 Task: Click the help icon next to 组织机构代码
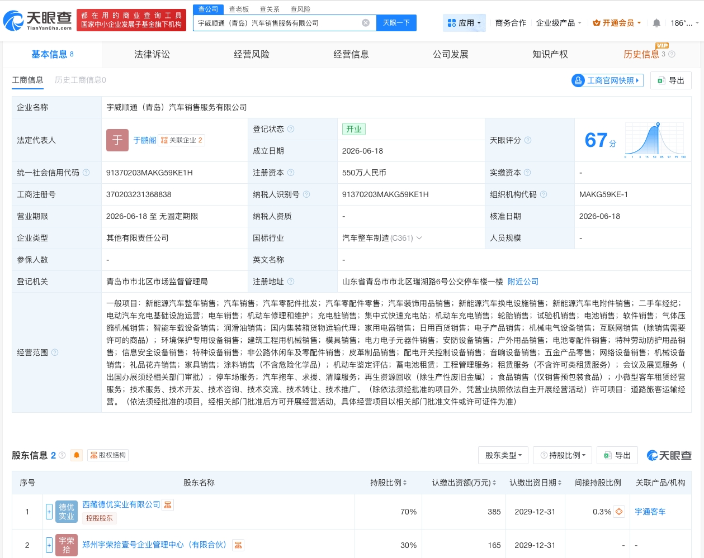click(x=544, y=194)
